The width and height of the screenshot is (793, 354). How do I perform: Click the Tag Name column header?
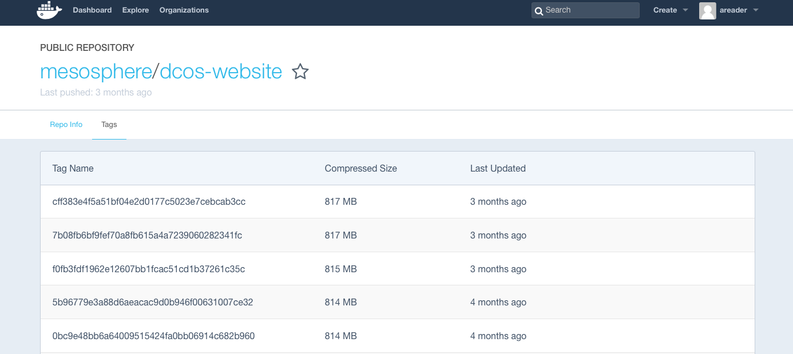coord(73,169)
